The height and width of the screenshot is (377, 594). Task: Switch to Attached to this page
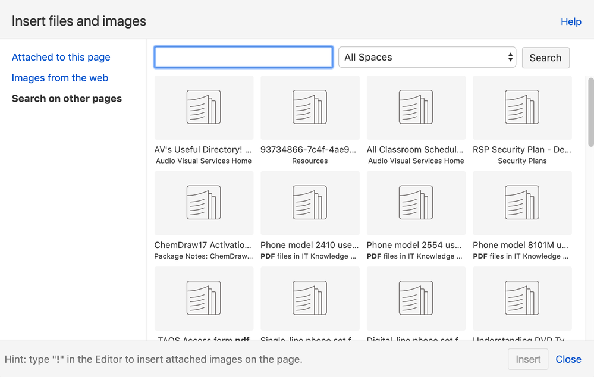[61, 57]
